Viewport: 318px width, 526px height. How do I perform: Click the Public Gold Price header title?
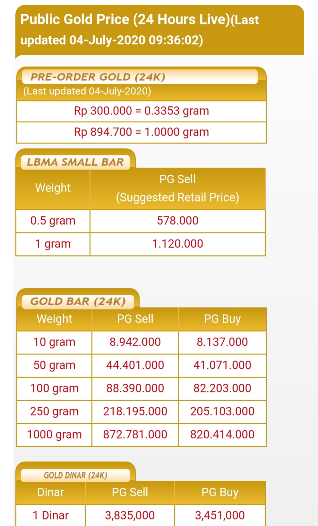[x=140, y=30]
